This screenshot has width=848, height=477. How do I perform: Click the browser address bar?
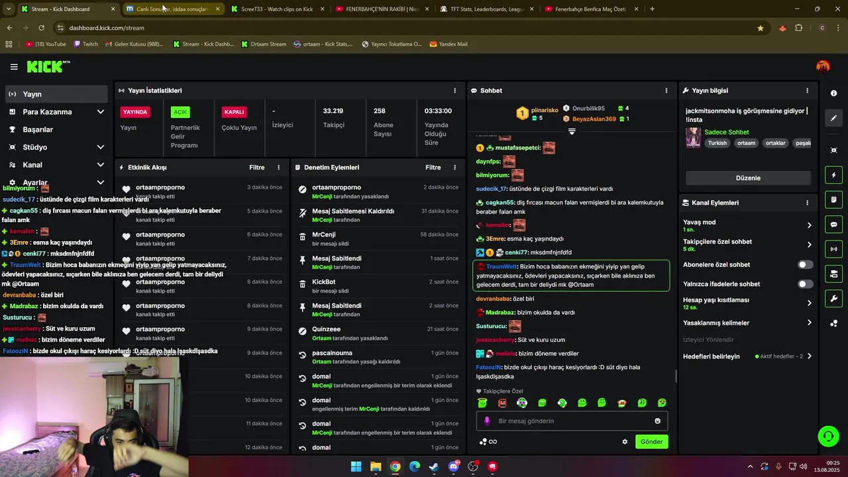pos(404,28)
